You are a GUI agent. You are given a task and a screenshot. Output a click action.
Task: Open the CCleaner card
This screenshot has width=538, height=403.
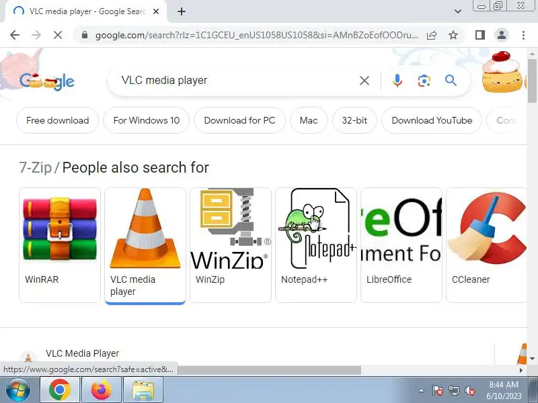[486, 245]
